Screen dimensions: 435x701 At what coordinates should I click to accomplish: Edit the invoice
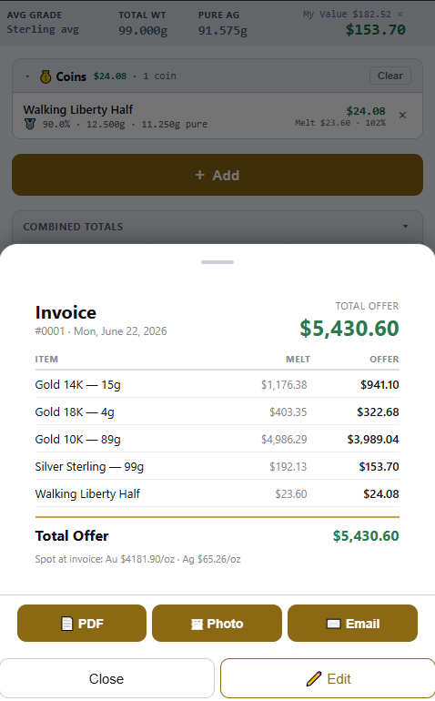coord(328,678)
